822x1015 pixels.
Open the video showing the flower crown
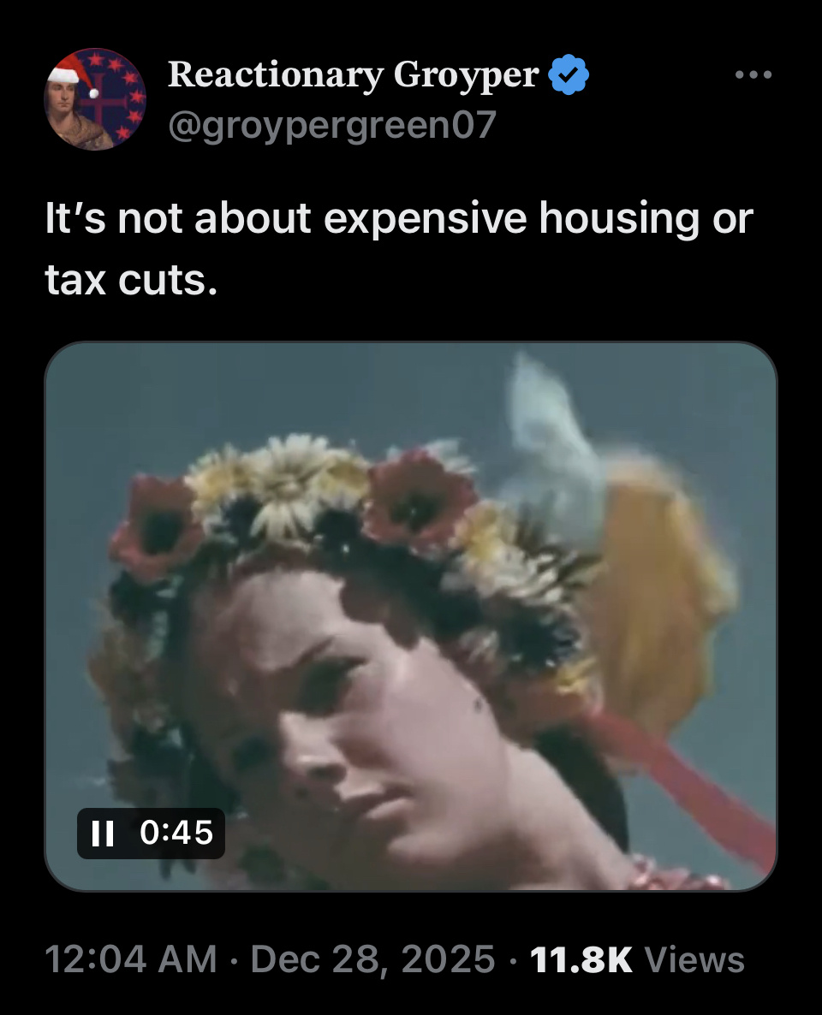pyautogui.click(x=411, y=616)
